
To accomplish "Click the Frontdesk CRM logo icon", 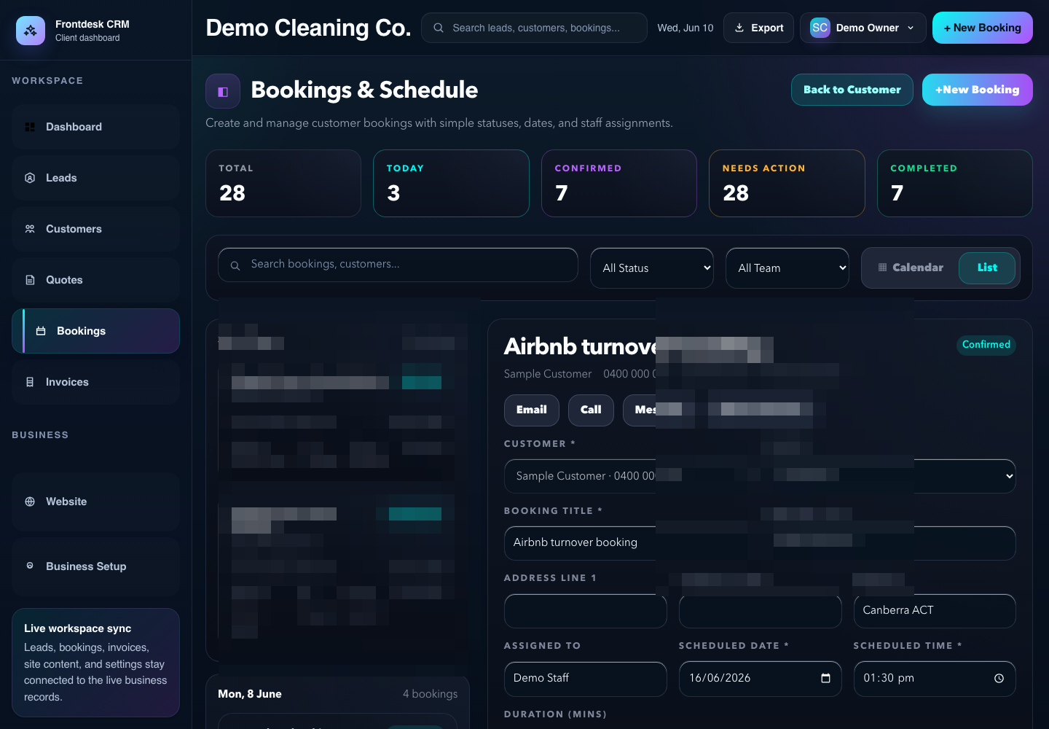I will pos(31,31).
